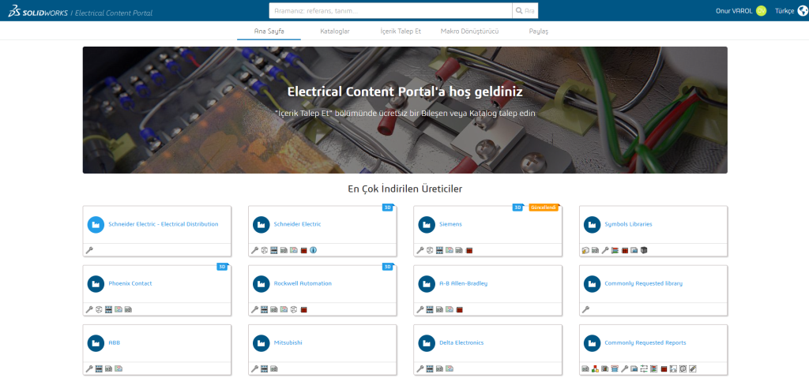
Task: Click the info icon in Schneider Electric card
Action: click(313, 250)
